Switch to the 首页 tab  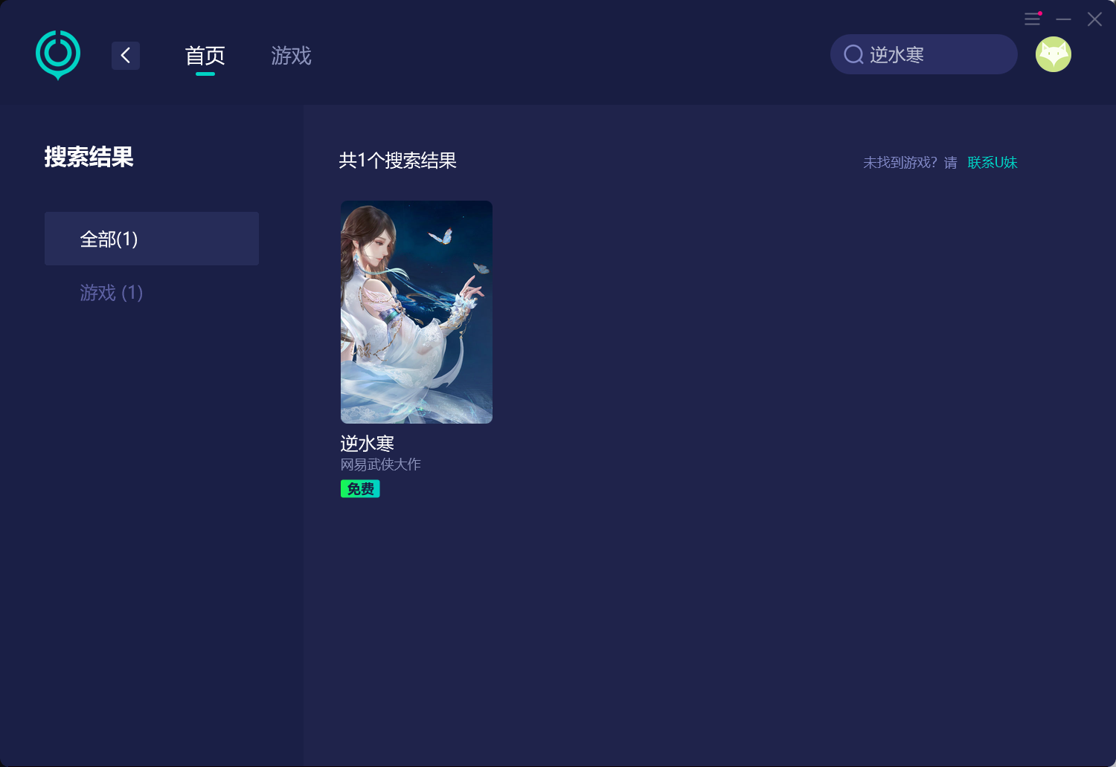(x=205, y=56)
